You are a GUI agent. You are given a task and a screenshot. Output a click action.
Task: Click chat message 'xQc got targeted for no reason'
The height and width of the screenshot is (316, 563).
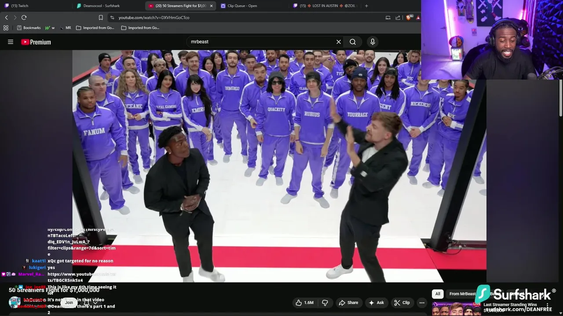80,261
